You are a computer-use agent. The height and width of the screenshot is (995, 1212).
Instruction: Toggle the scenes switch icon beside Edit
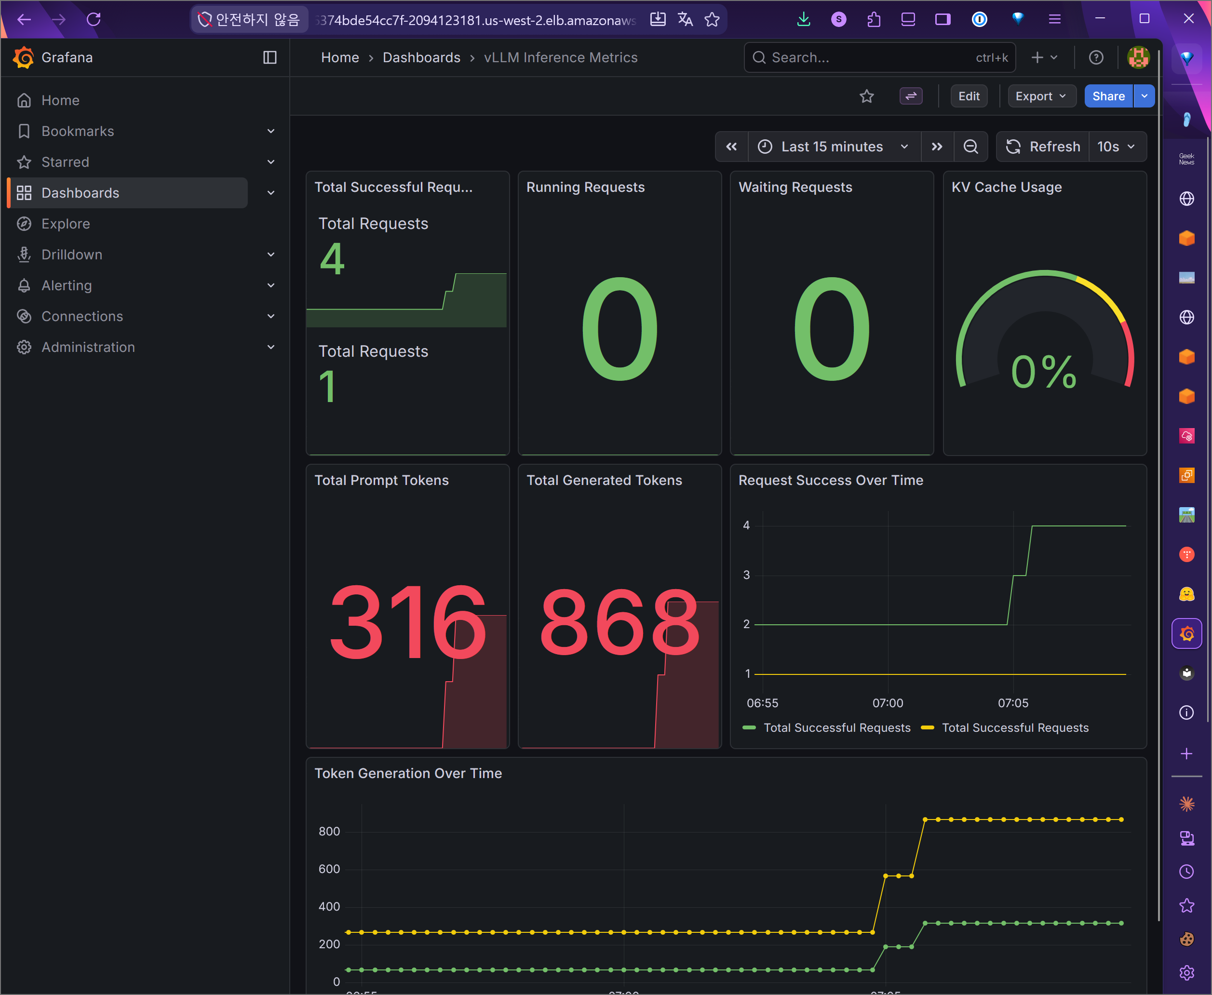click(911, 96)
